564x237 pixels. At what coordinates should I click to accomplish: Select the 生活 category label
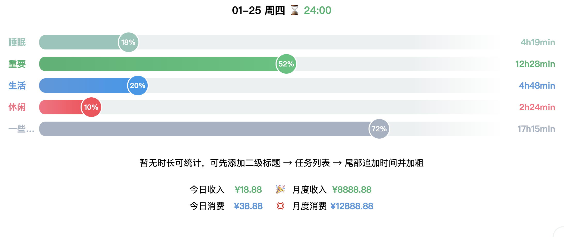point(17,86)
